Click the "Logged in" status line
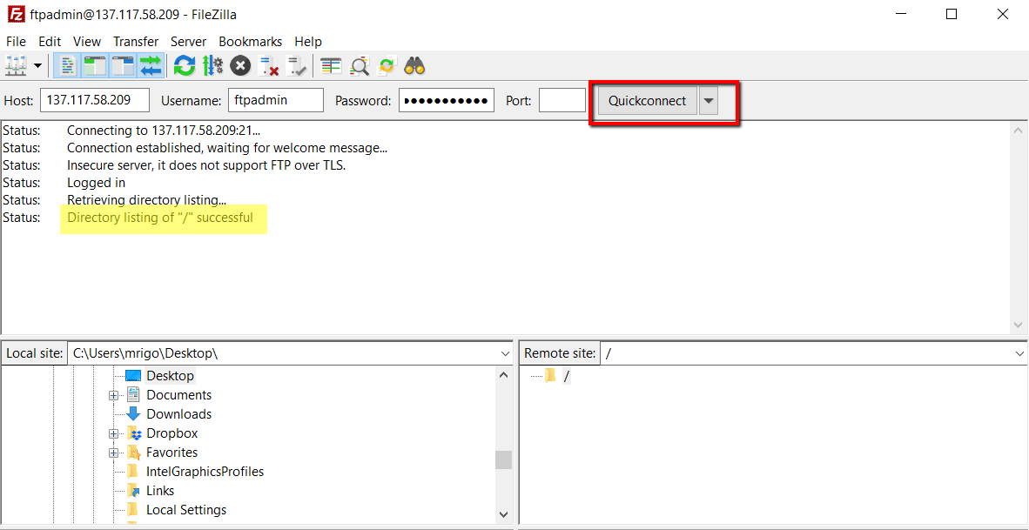Screen dimensions: 1029x530 tap(96, 183)
